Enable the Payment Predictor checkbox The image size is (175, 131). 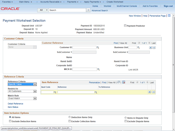125,26
